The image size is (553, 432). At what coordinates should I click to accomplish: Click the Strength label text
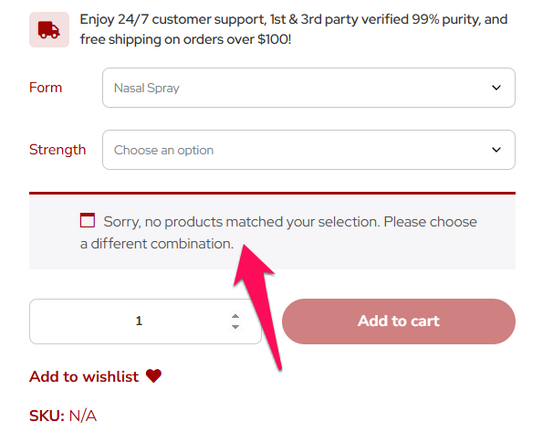(57, 150)
